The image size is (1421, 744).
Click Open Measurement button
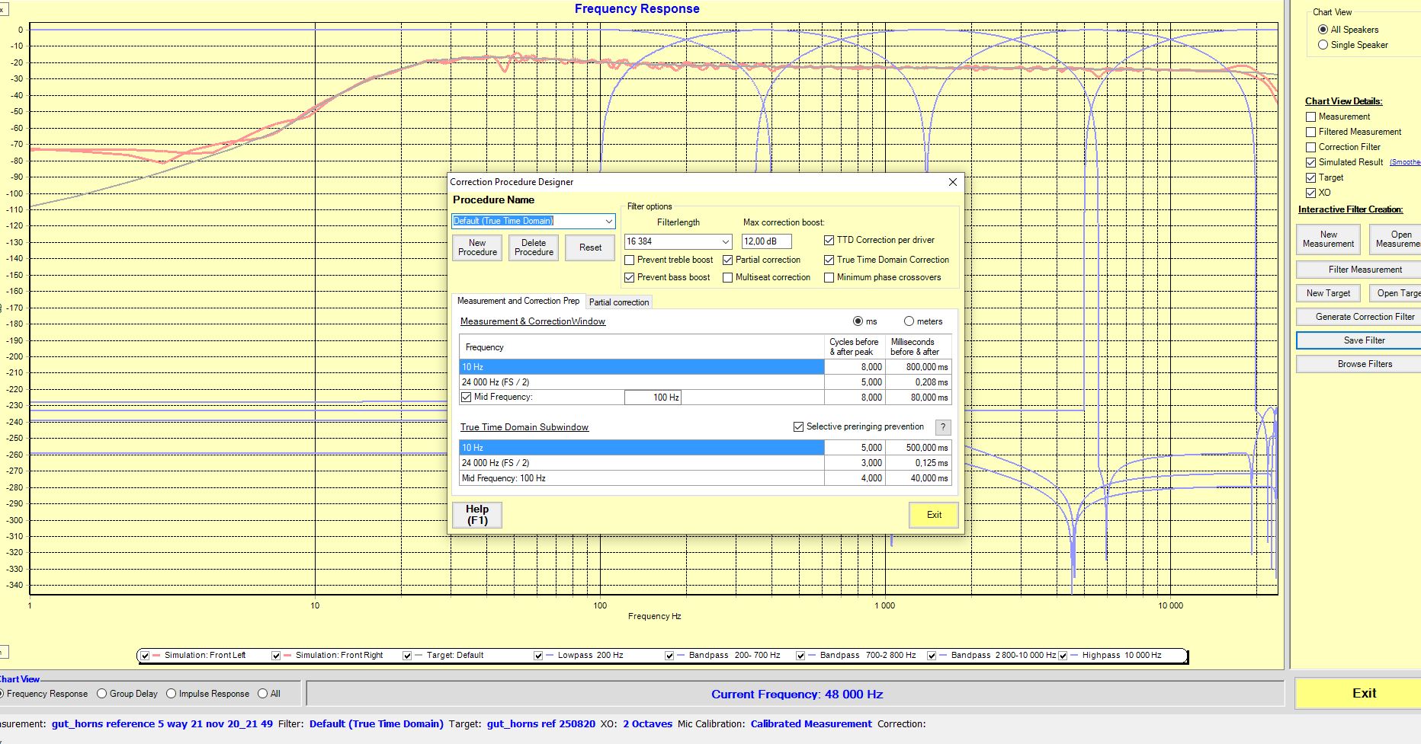pos(1395,239)
